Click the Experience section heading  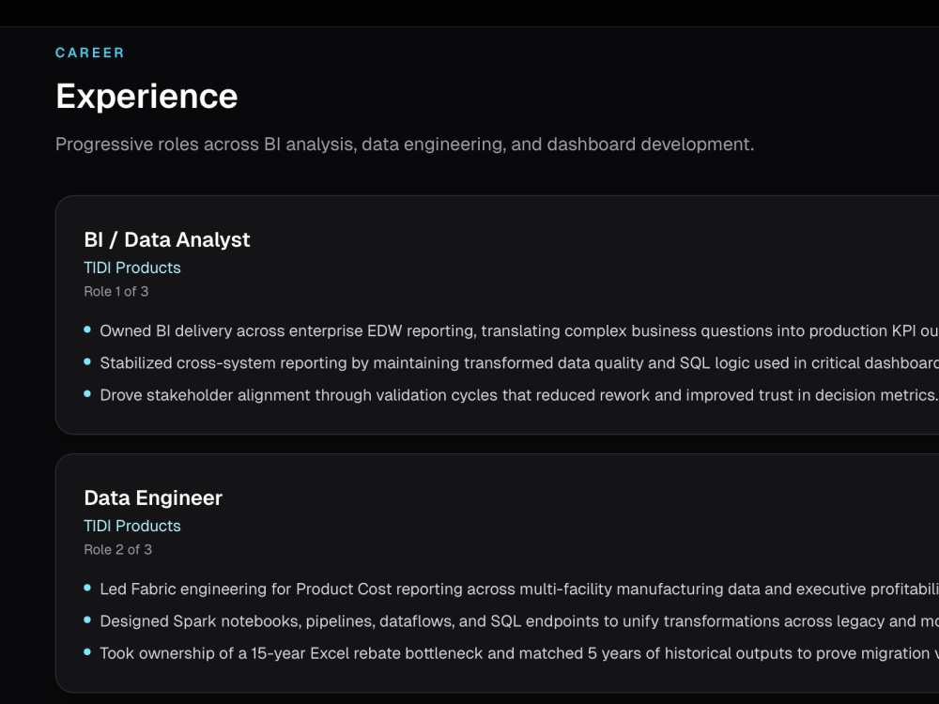pos(146,97)
